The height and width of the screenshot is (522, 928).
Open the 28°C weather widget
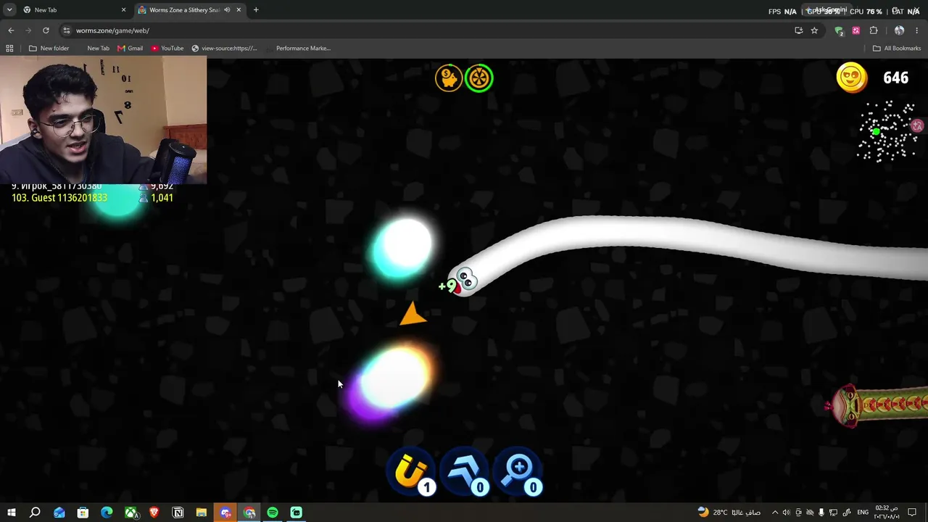729,513
